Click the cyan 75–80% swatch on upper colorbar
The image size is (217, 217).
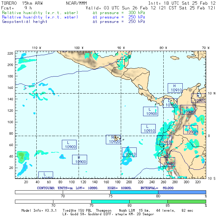(134, 192)
